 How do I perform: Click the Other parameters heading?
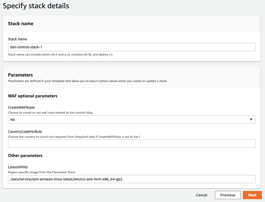point(25,155)
